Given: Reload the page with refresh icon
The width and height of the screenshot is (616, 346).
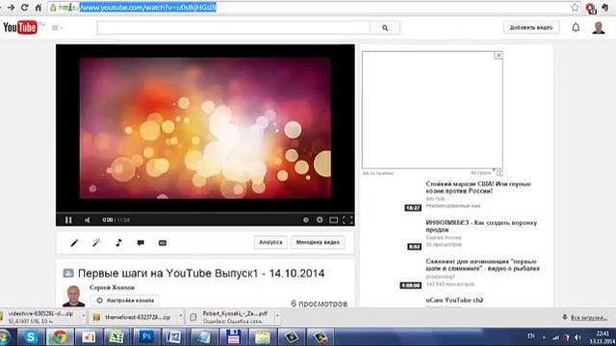Looking at the screenshot, I should click(x=24, y=8).
